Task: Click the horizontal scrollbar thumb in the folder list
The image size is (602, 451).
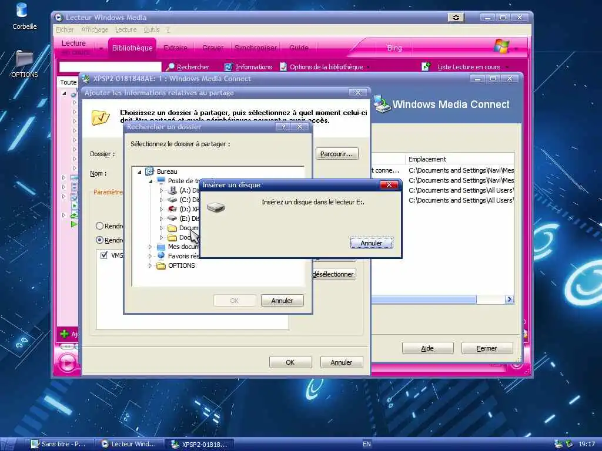Action: 424,299
